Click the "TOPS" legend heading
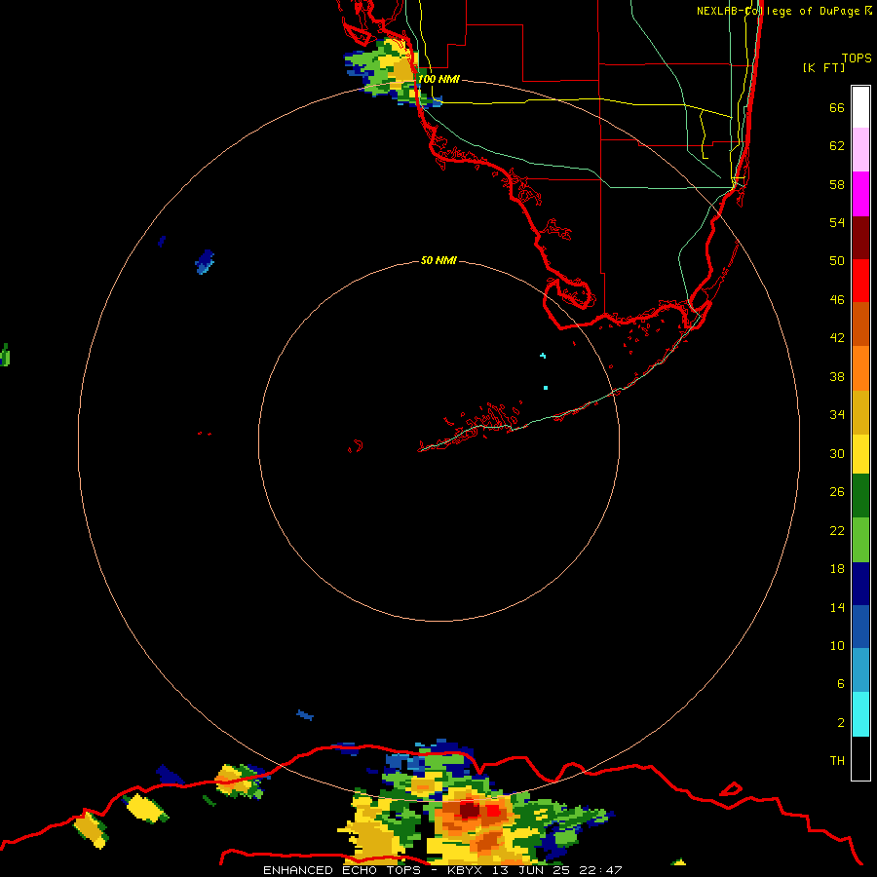The image size is (877, 877). [x=857, y=57]
